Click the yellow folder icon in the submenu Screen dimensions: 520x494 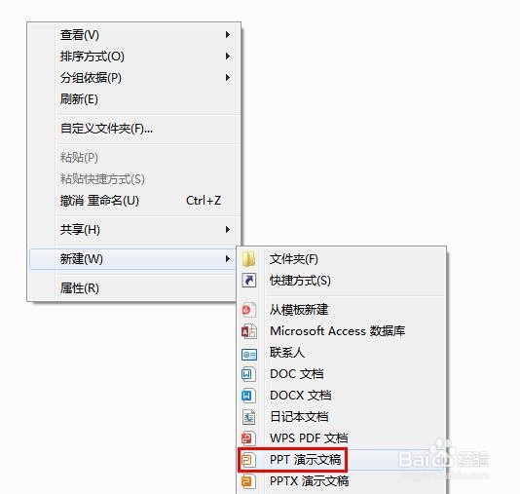point(248,259)
